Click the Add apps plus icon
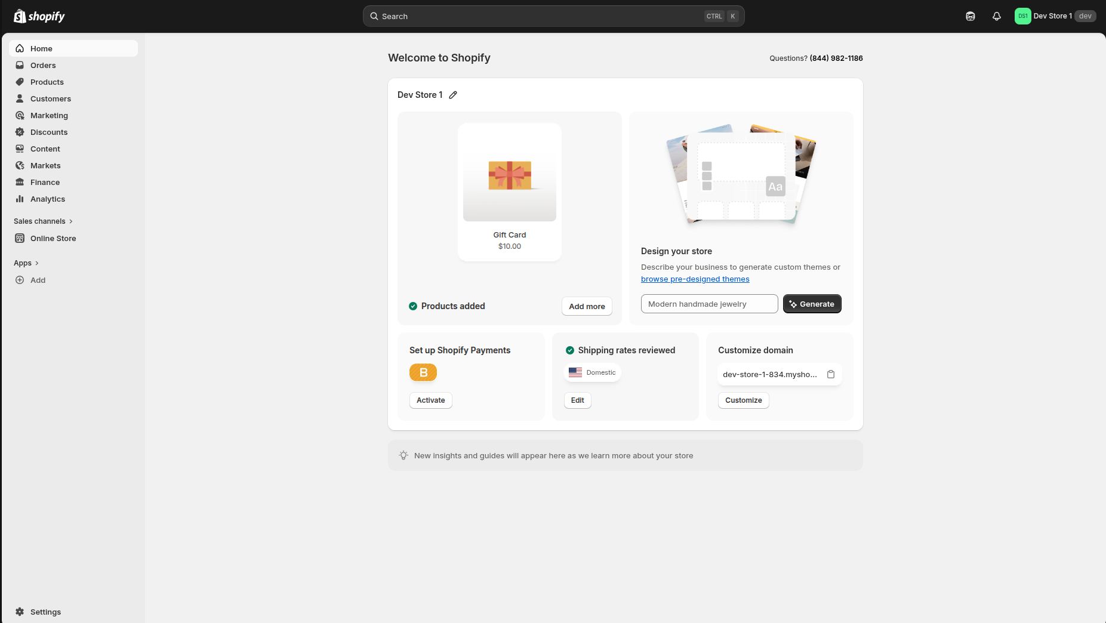The width and height of the screenshot is (1106, 623). pyautogui.click(x=20, y=280)
